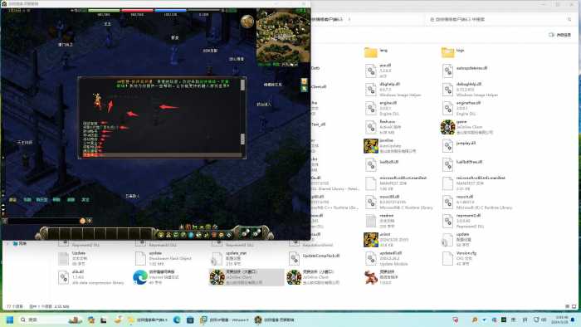Screen dimensions: 581x327
Task: Select the microsoft.vc80.crt.manifest file
Action: (396, 183)
